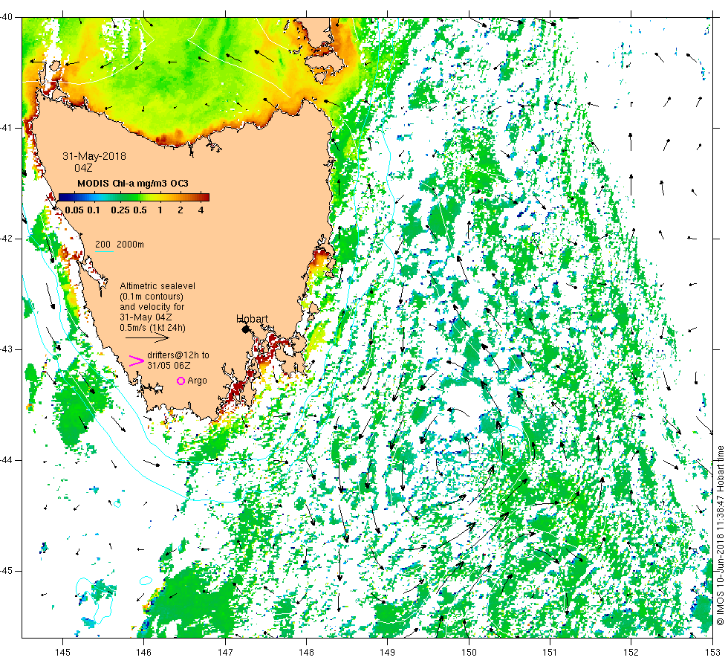Click the '152' longitude axis label
This screenshot has width=728, height=669.
[x=631, y=653]
